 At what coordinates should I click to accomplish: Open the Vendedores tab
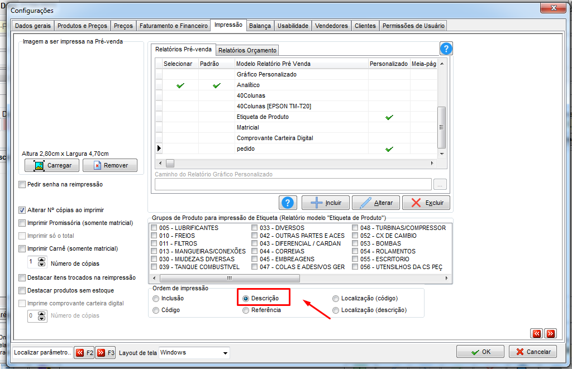click(331, 26)
